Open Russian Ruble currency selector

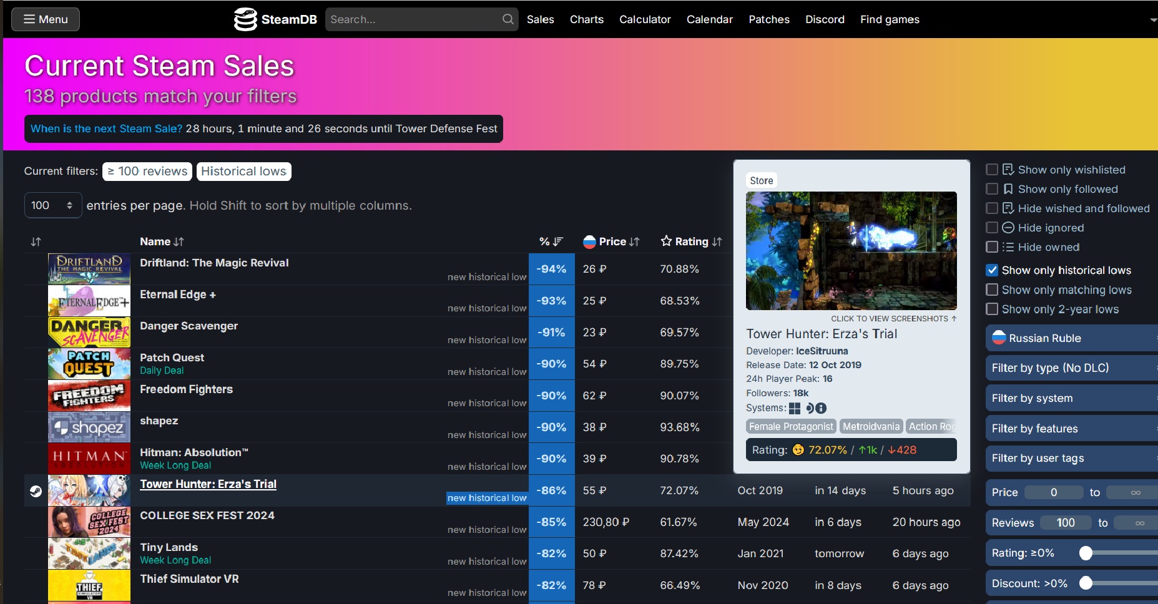[x=1072, y=338]
